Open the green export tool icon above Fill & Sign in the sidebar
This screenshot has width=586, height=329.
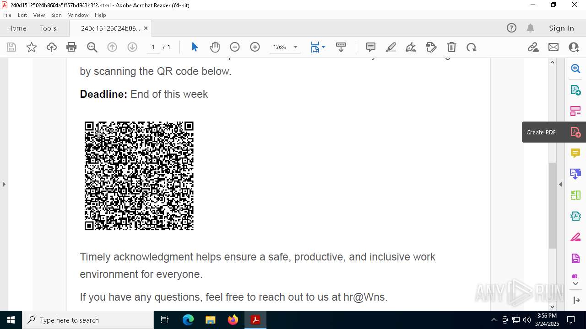point(575,216)
